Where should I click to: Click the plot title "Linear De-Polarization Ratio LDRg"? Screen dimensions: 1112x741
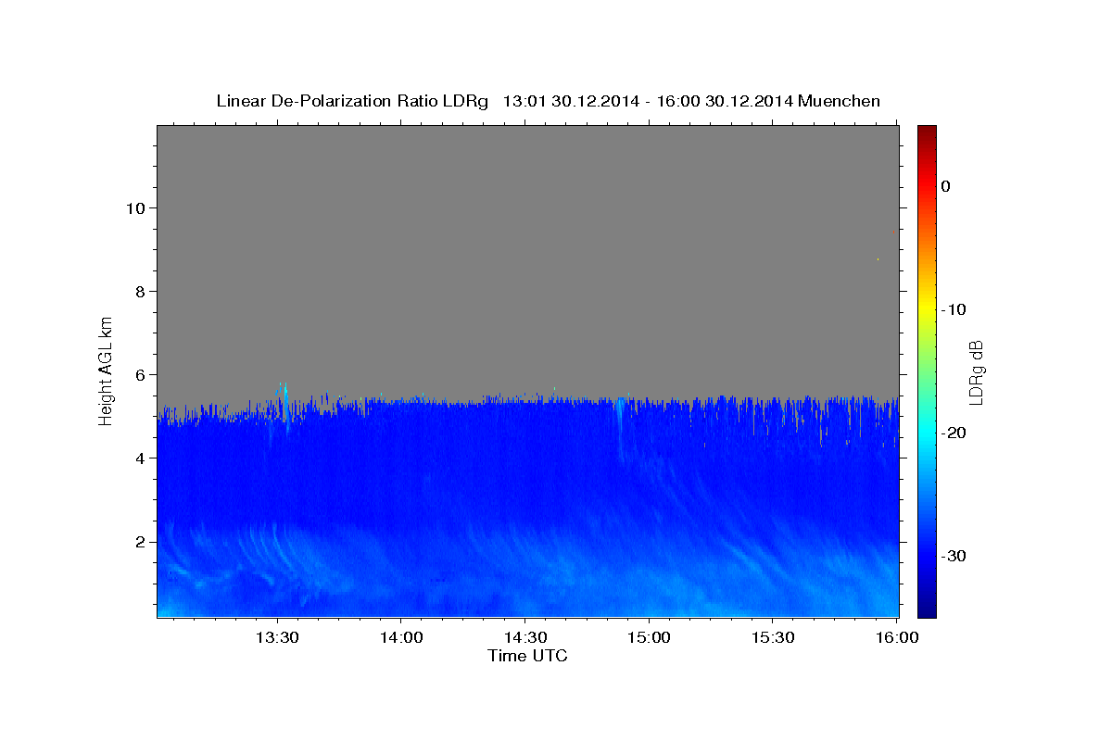[352, 101]
